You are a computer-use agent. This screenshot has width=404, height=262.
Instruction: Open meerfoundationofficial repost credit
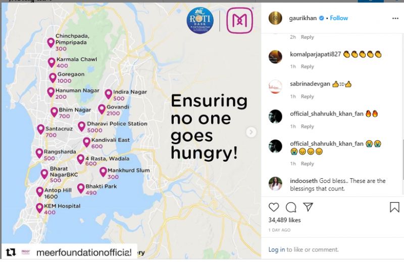tap(83, 252)
